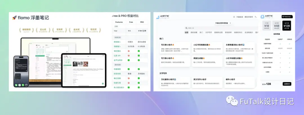This screenshot has height=115, width=304.
Task: Click the arrow icon on the 升级会员享8项权益 banner
Action: [x=230, y=23]
